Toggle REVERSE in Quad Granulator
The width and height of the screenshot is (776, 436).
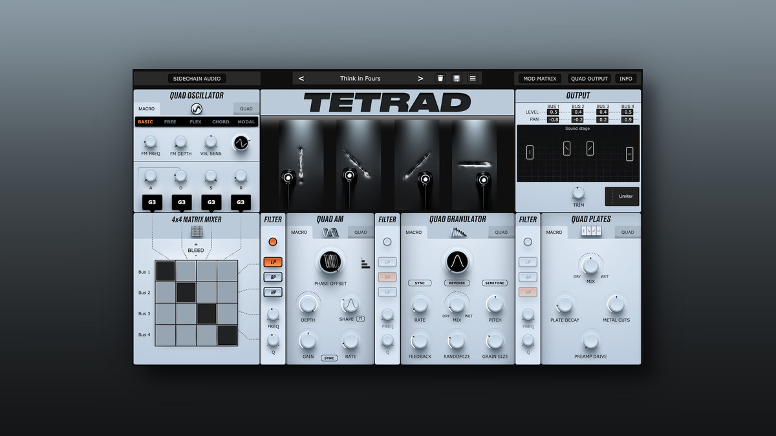tap(458, 283)
